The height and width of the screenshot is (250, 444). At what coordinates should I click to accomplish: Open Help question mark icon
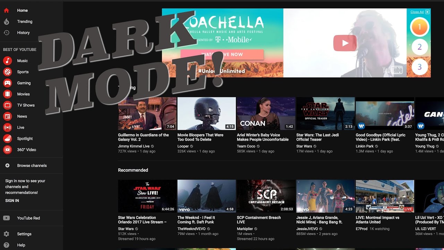[x=6, y=245]
